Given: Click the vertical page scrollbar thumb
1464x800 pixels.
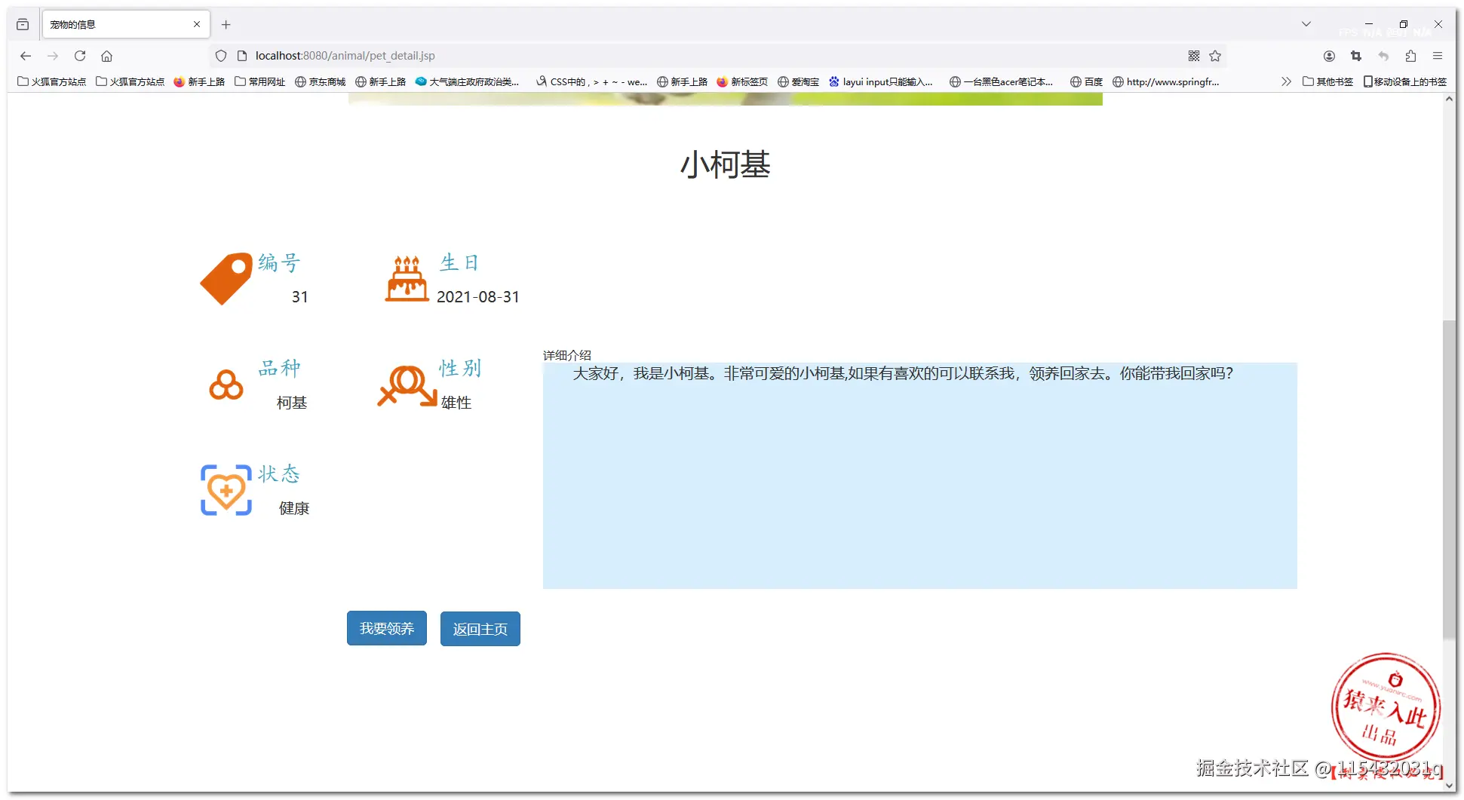Looking at the screenshot, I should (1449, 480).
